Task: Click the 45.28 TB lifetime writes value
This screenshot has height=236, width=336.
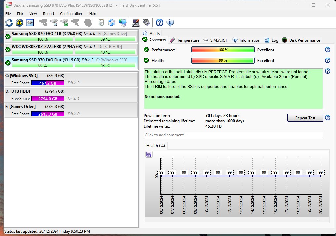Action: (213, 126)
